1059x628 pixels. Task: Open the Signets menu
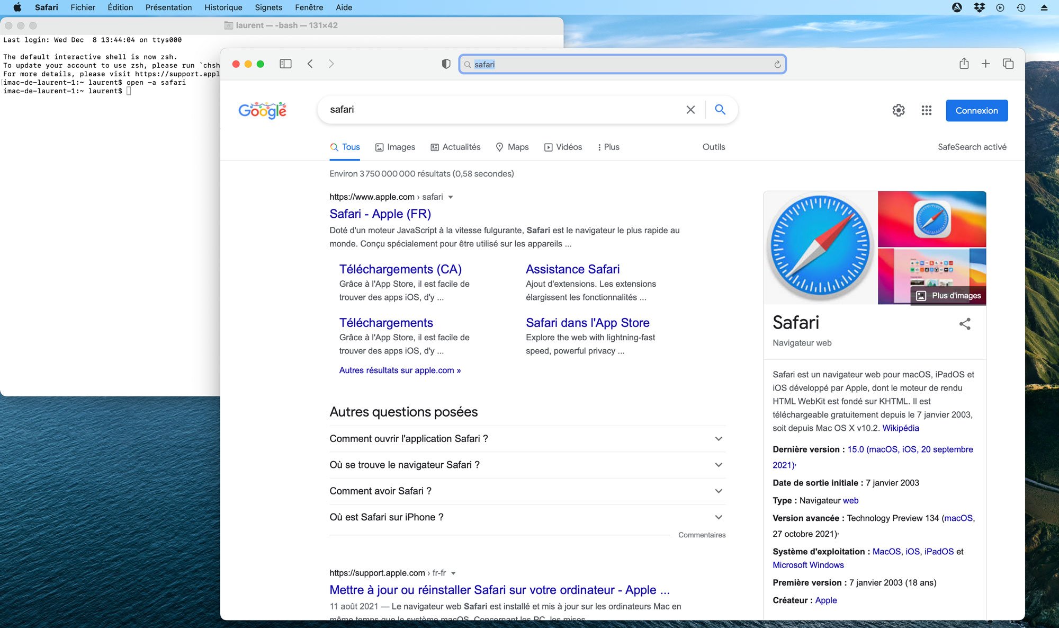tap(268, 7)
